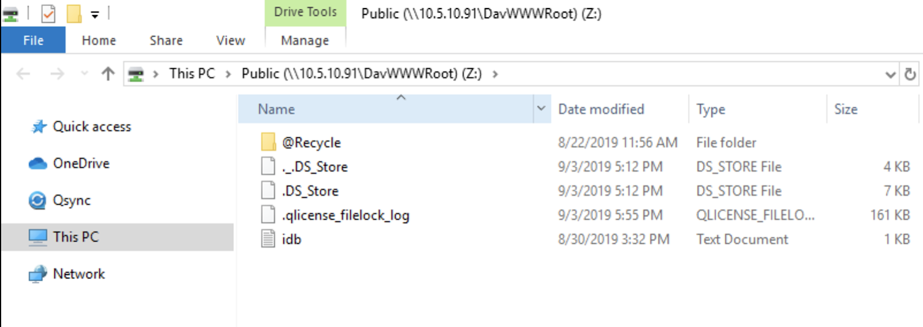
Task: Expand the address bar history dropdown
Action: click(890, 74)
